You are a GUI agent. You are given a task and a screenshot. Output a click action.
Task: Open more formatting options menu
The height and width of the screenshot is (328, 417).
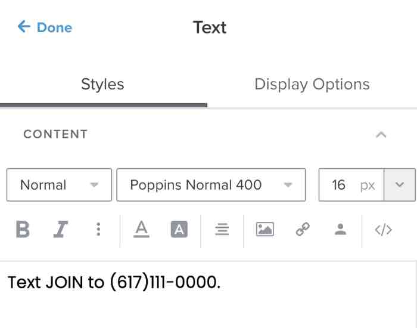click(x=98, y=230)
